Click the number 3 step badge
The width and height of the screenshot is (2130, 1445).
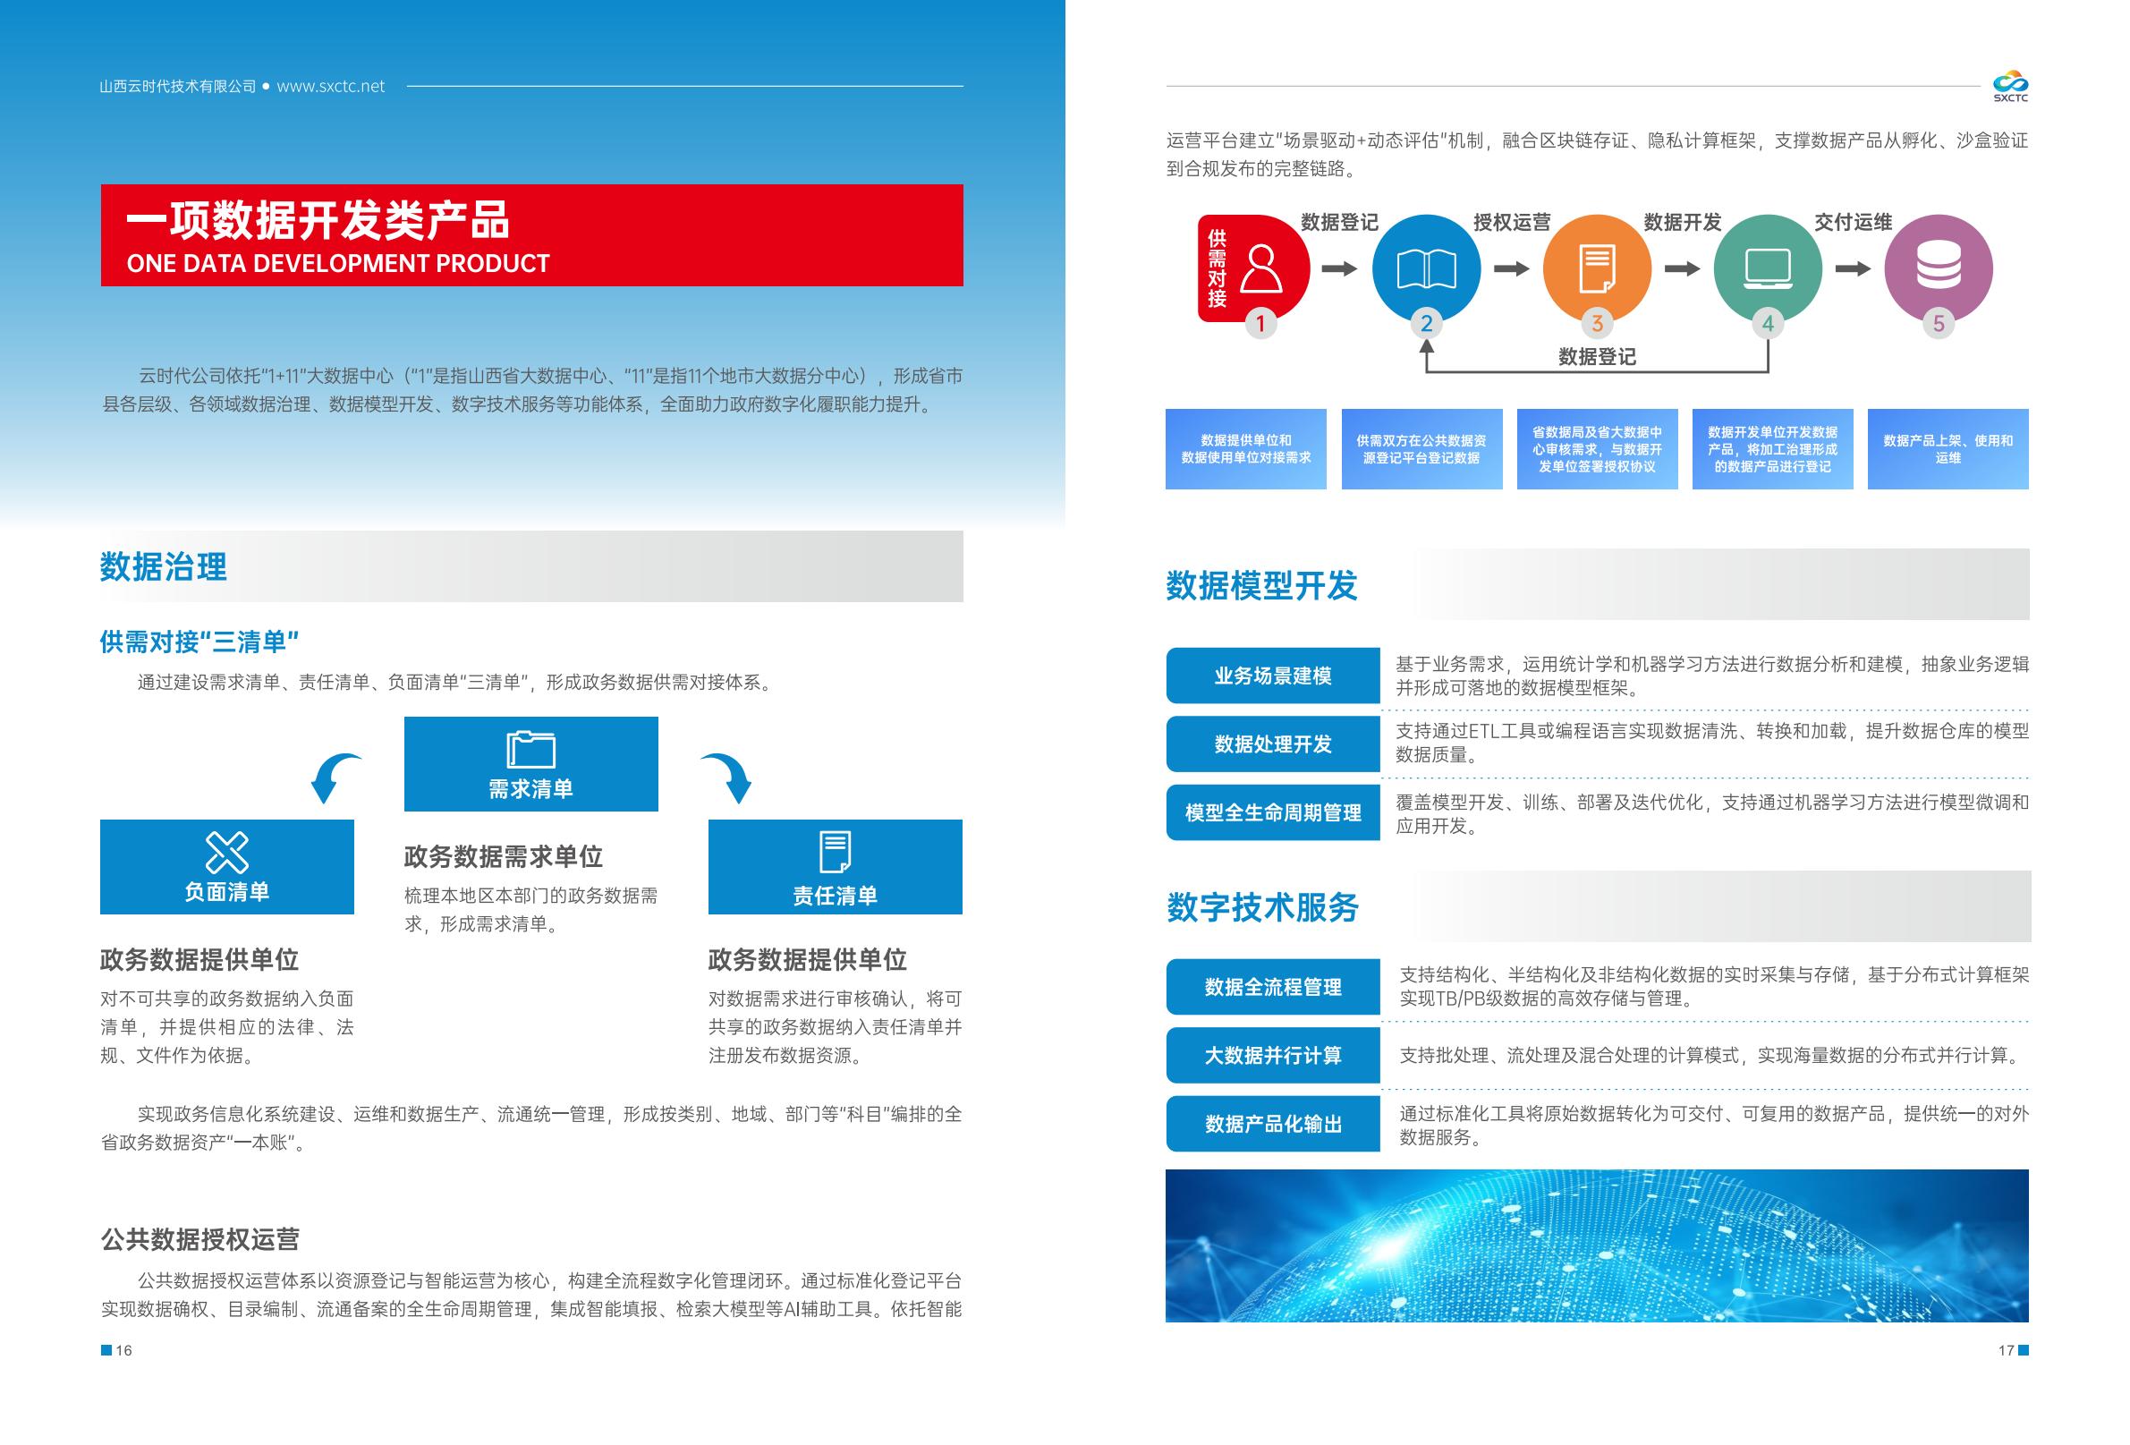click(1597, 323)
